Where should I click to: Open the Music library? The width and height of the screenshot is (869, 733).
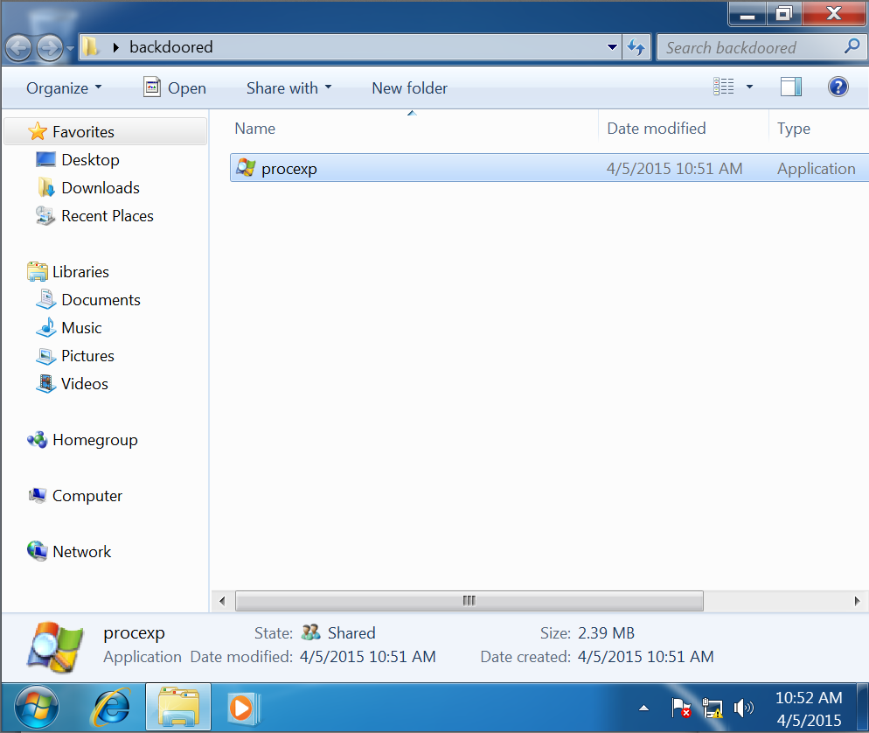81,328
